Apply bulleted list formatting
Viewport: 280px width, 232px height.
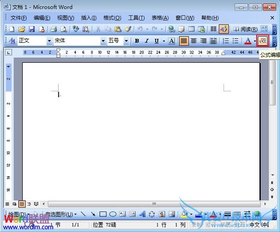point(235,41)
